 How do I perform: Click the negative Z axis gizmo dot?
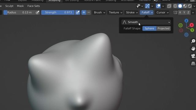[x=187, y=35]
